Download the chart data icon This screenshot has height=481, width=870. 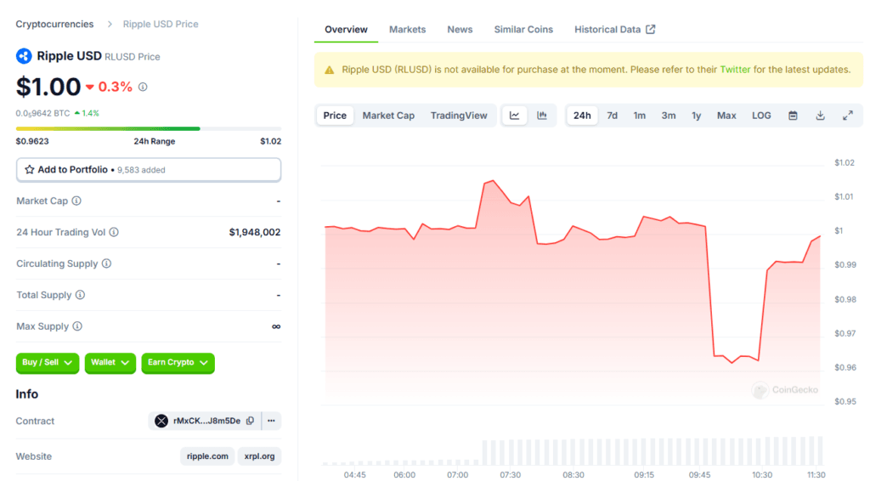pos(820,116)
